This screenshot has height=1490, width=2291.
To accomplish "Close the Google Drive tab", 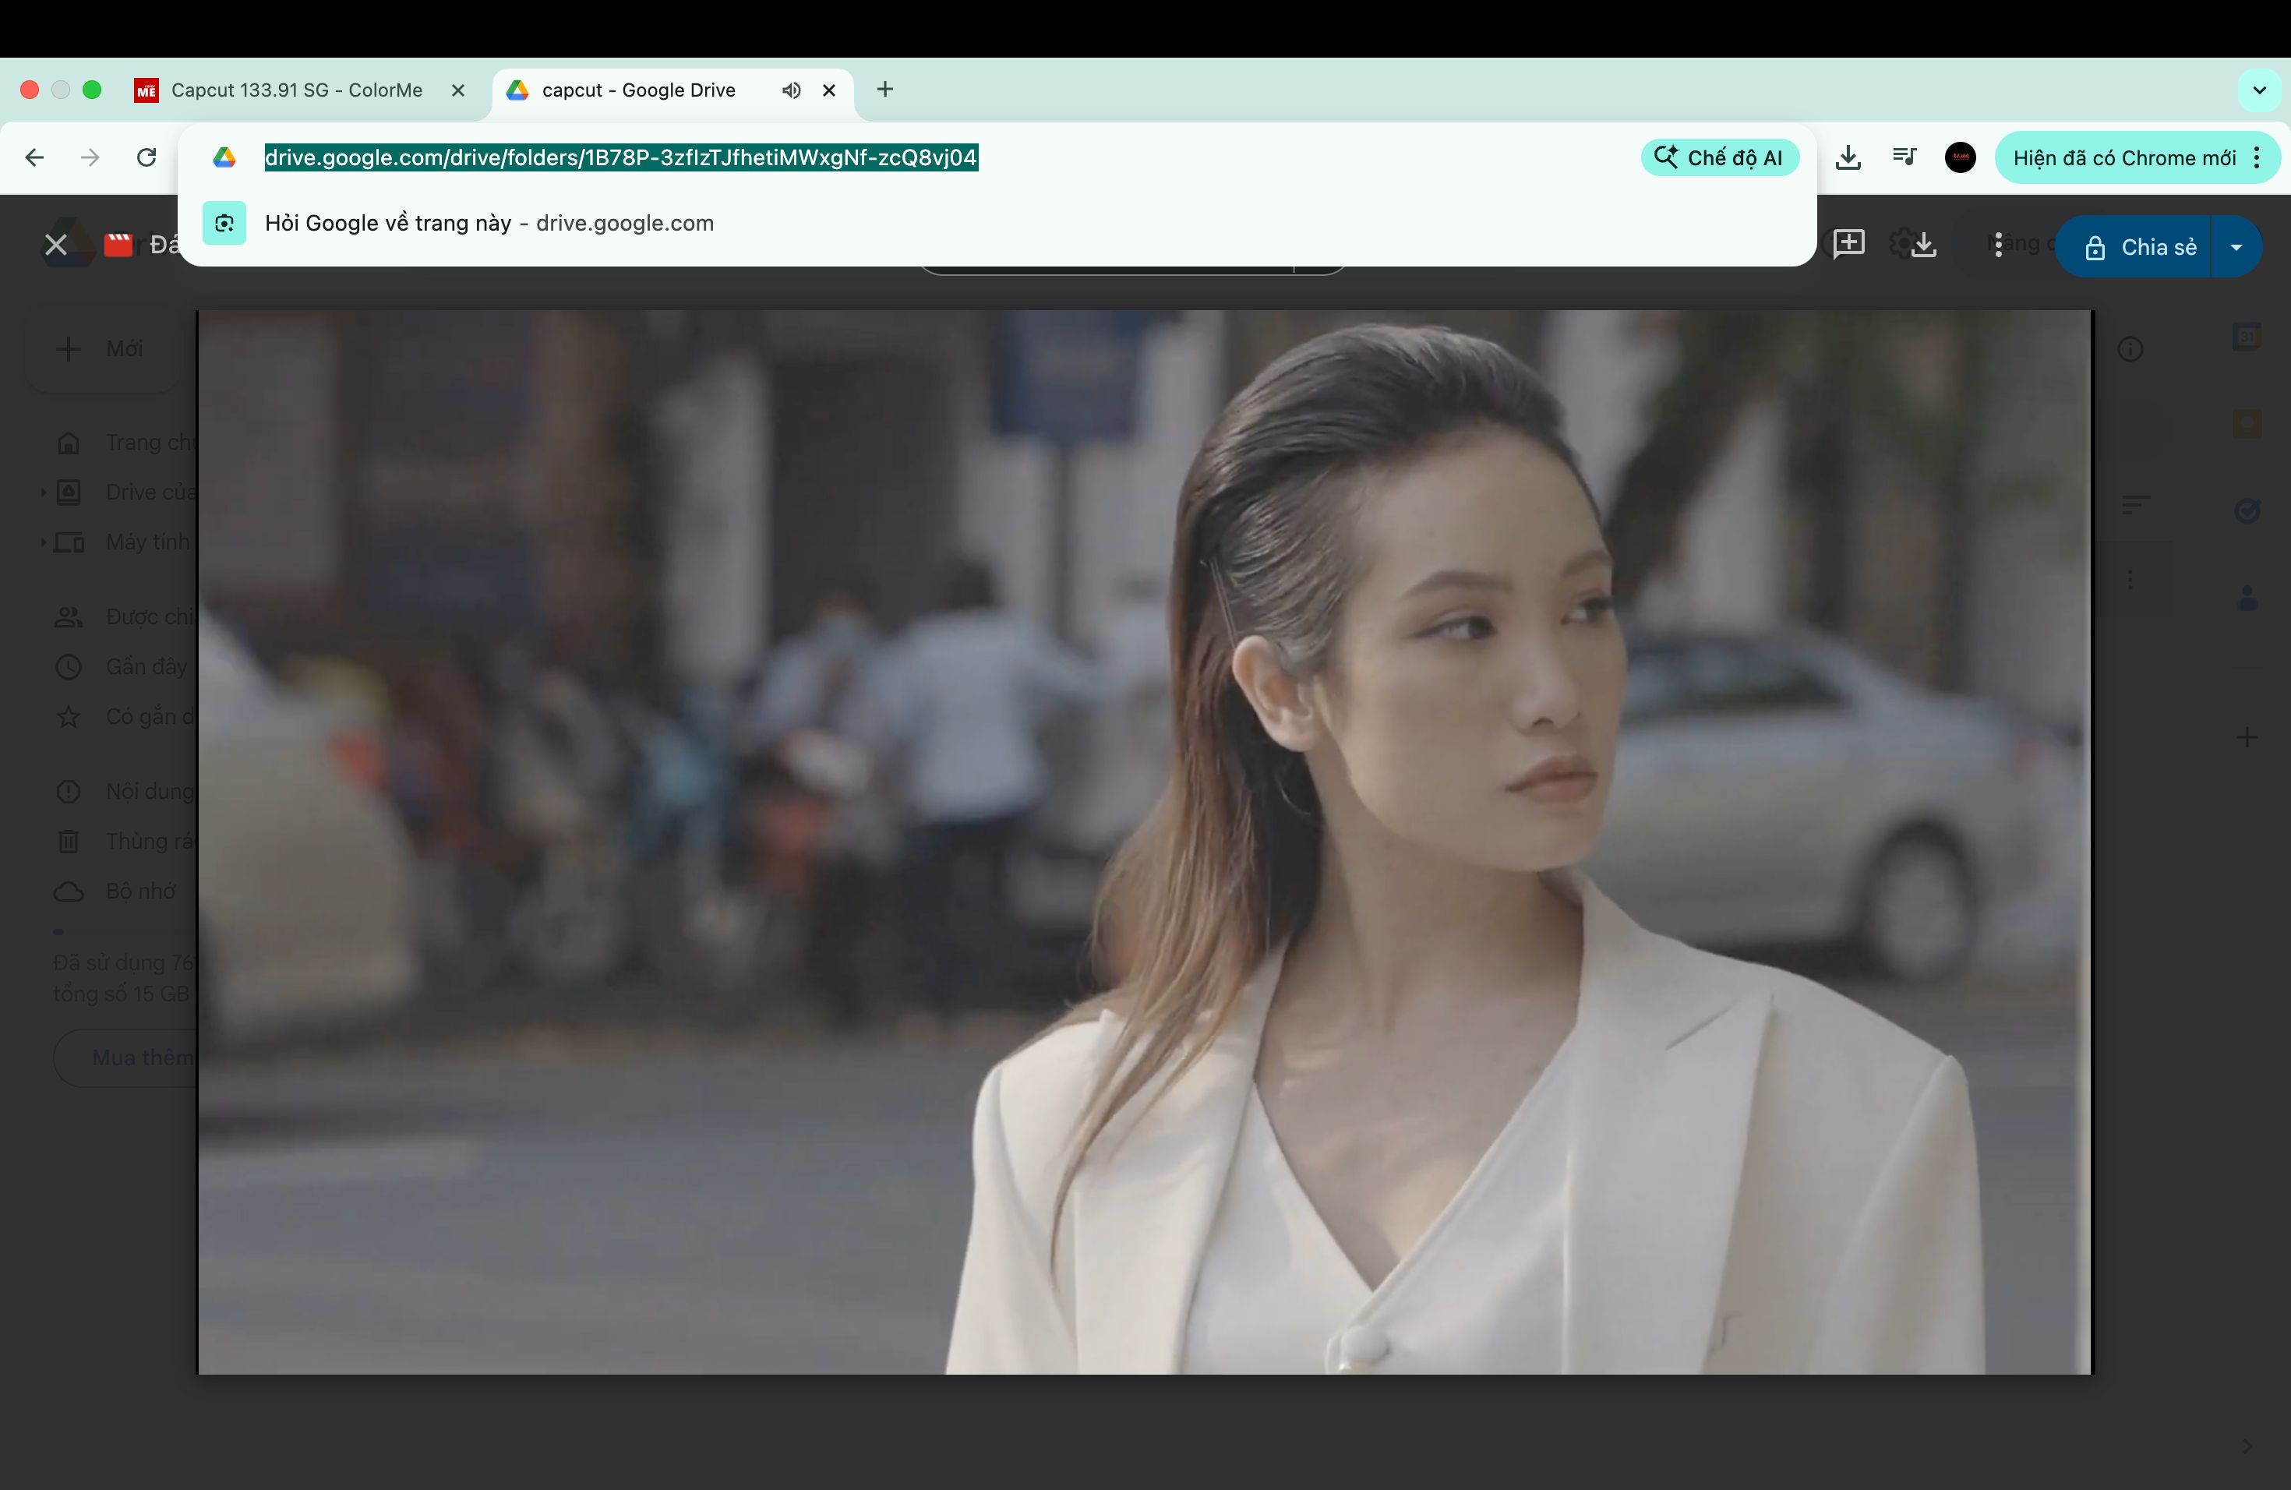I will coord(829,90).
